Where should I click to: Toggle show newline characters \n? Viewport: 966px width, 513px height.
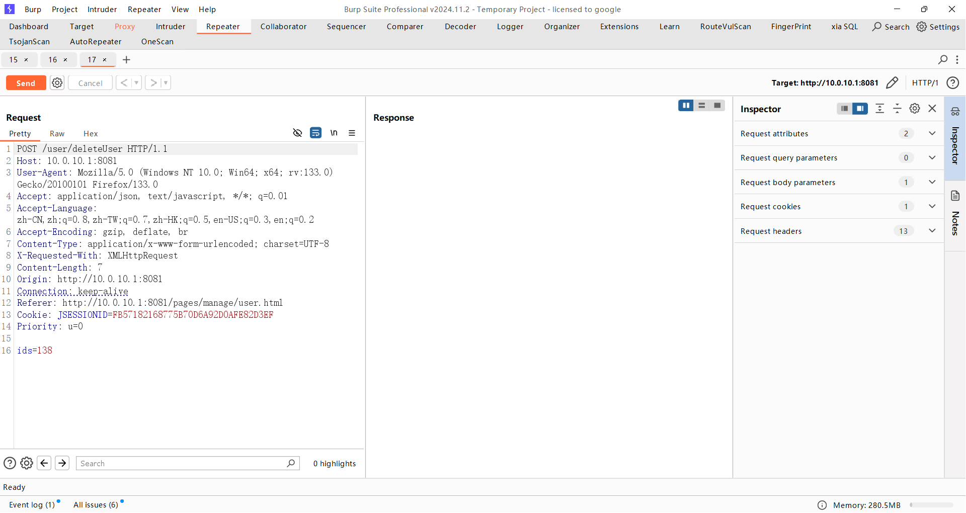pos(334,133)
